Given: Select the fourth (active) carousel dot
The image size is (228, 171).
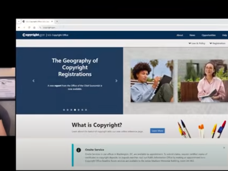Looking at the screenshot, I should point(75,110).
